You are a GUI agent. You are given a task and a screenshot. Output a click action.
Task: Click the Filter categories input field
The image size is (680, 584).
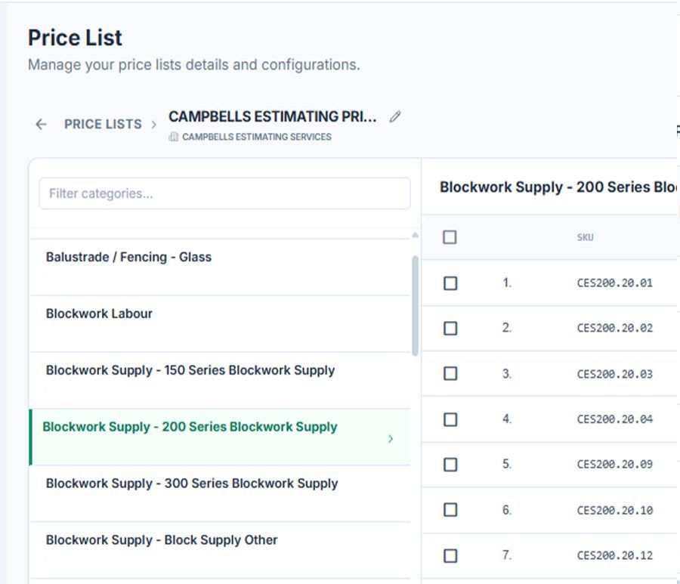(x=224, y=193)
